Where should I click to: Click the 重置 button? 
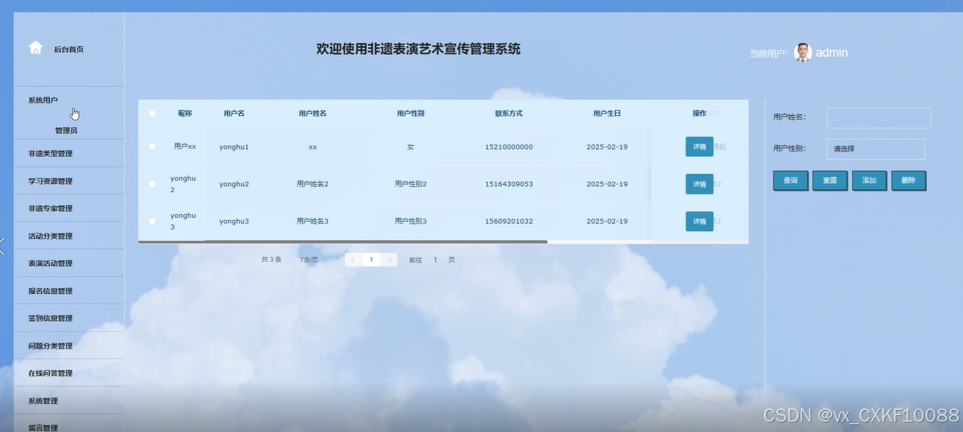point(830,180)
